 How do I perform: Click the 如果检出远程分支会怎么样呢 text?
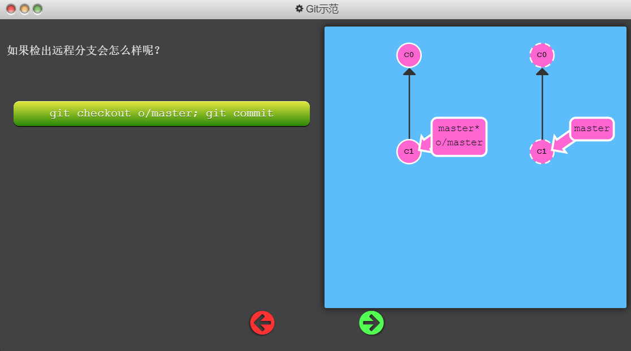tap(84, 50)
